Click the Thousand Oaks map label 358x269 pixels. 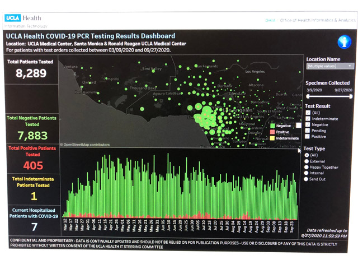(143, 88)
